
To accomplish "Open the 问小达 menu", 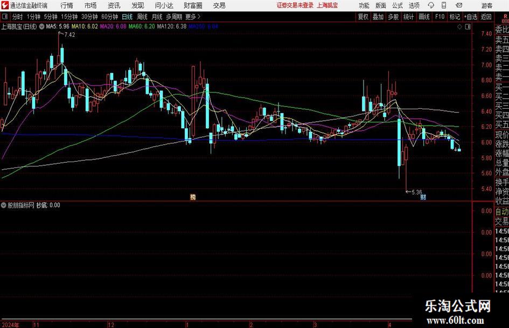I will [164, 5].
